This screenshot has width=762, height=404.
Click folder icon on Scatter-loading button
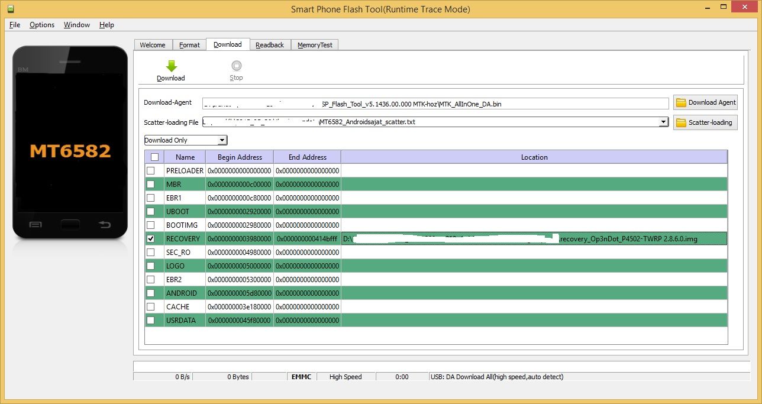coord(682,122)
